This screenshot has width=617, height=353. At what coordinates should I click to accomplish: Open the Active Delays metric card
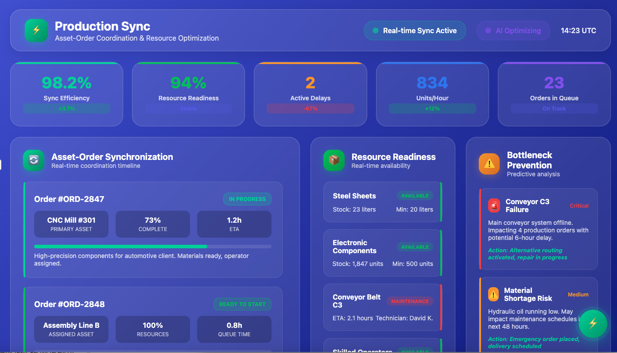310,94
